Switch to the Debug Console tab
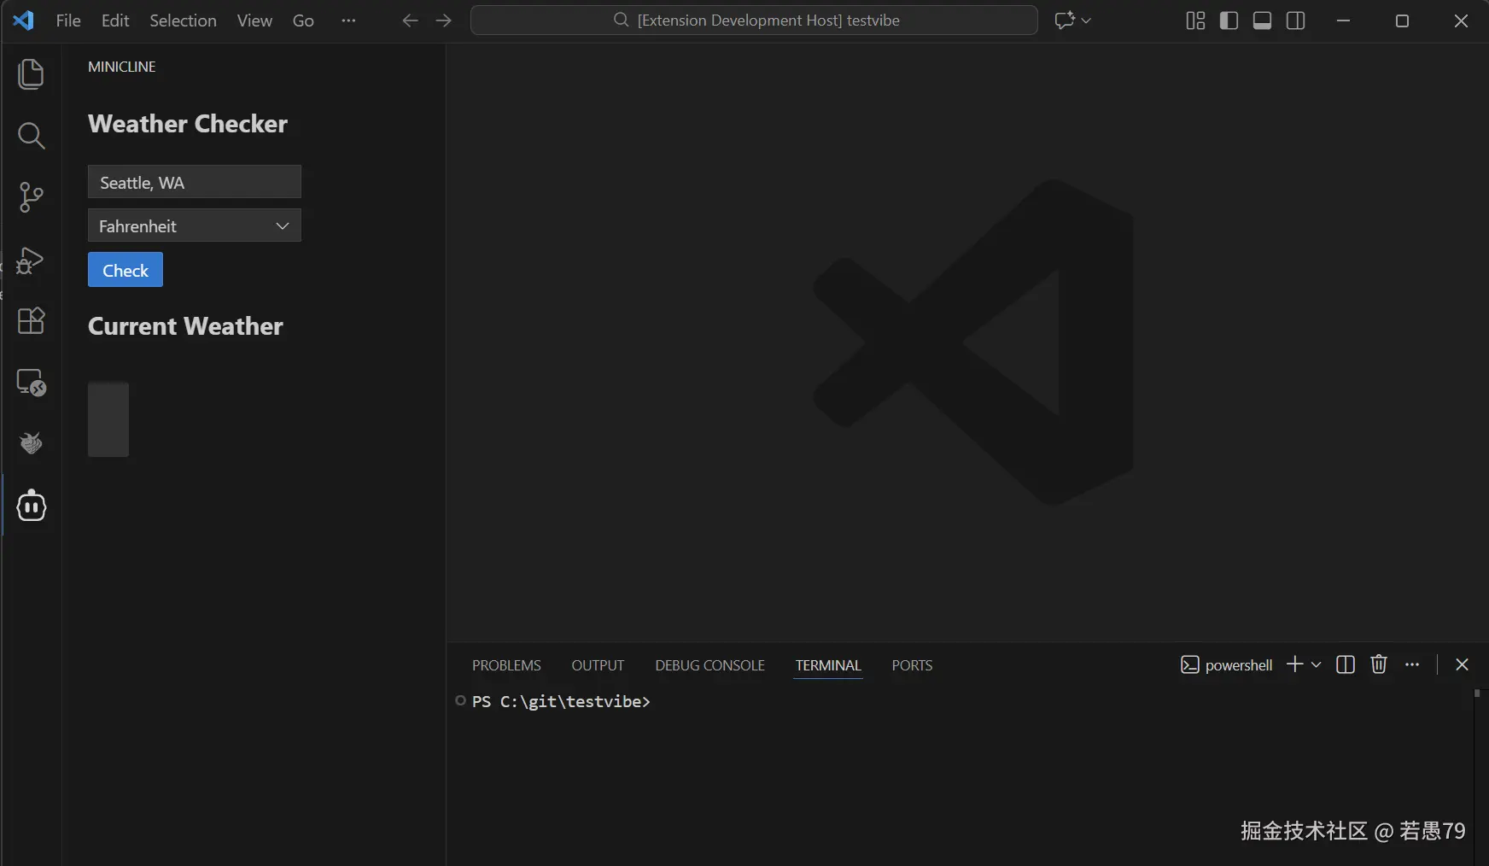The height and width of the screenshot is (866, 1489). pyautogui.click(x=709, y=665)
